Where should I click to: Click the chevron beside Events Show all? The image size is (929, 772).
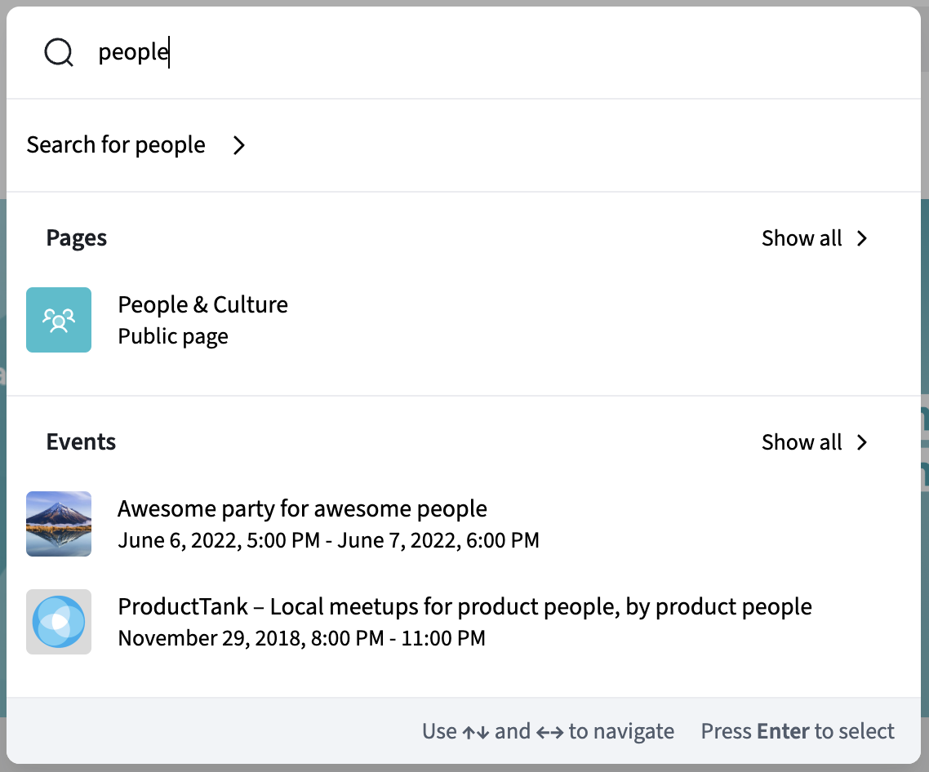[862, 442]
